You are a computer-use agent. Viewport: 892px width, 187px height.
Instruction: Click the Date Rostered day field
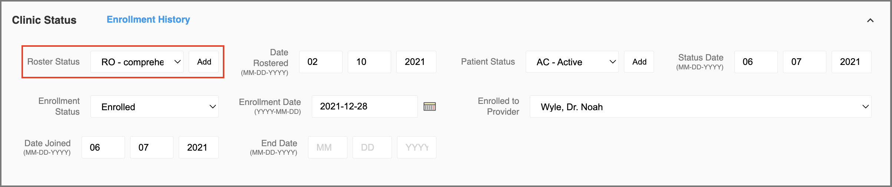pyautogui.click(x=370, y=62)
